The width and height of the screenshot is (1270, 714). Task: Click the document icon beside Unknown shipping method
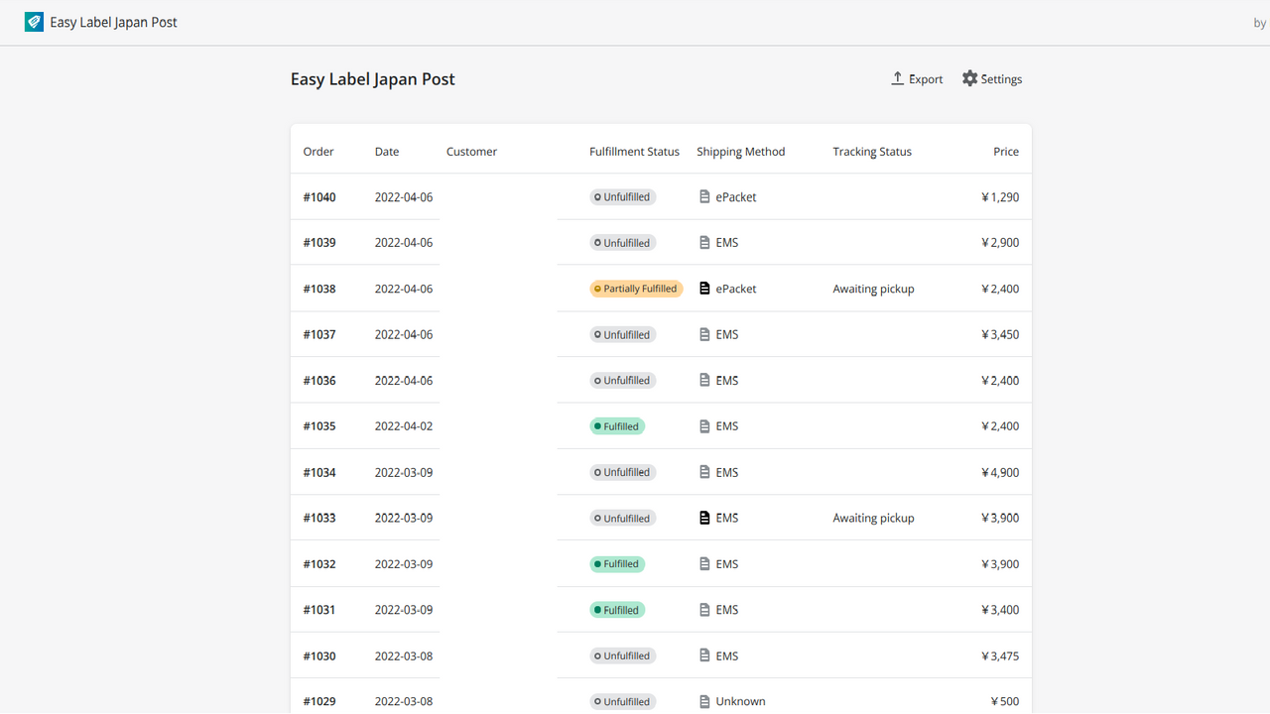[x=703, y=701]
